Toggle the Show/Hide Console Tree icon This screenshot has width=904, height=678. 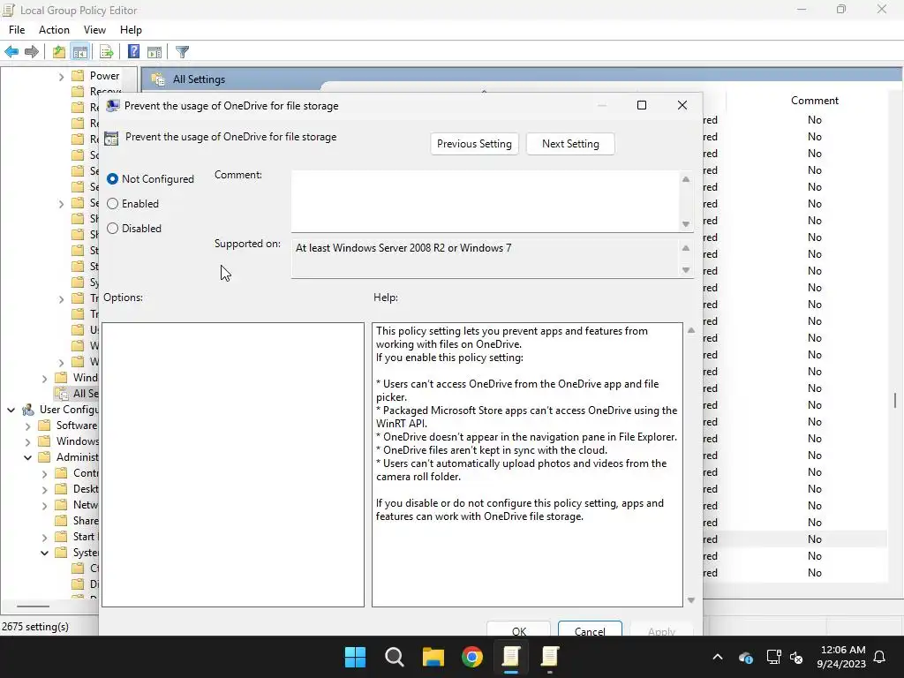click(x=80, y=52)
